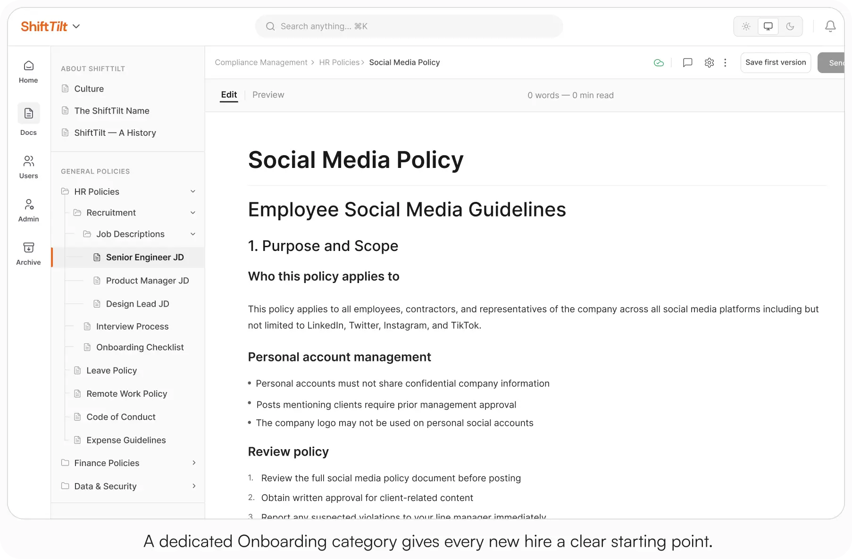
Task: Click the Social Media Policy title heading
Action: pyautogui.click(x=356, y=160)
